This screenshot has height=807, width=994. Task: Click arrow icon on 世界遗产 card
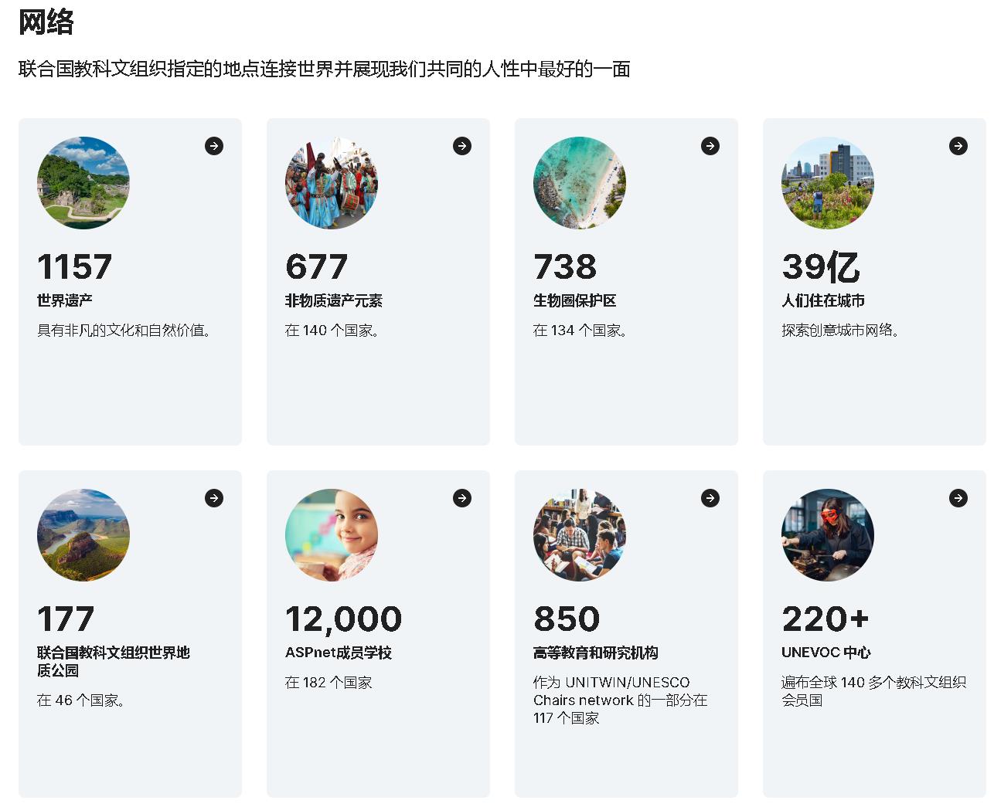(x=214, y=146)
